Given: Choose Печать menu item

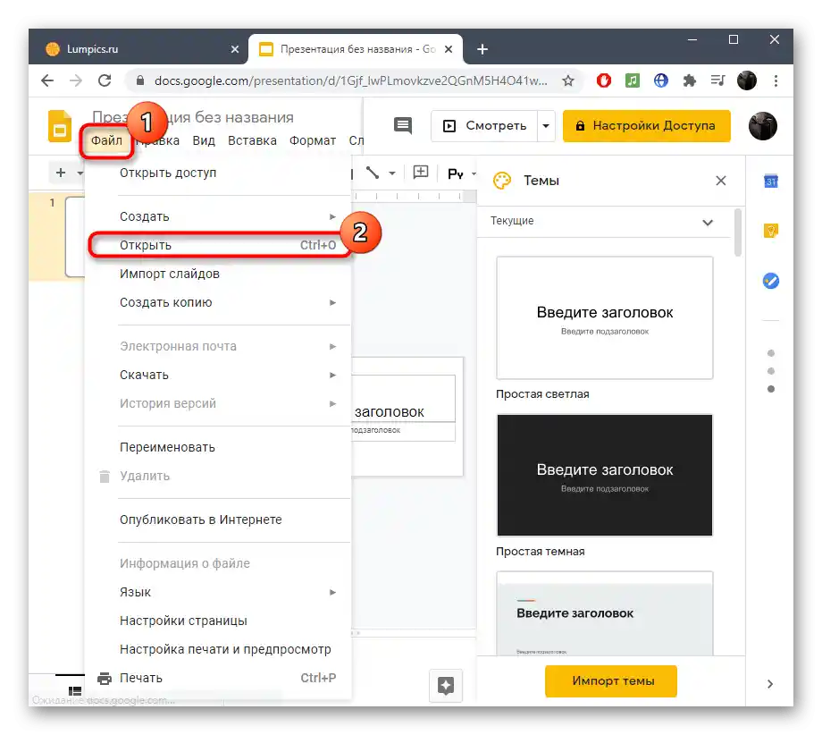Looking at the screenshot, I should click(218, 678).
